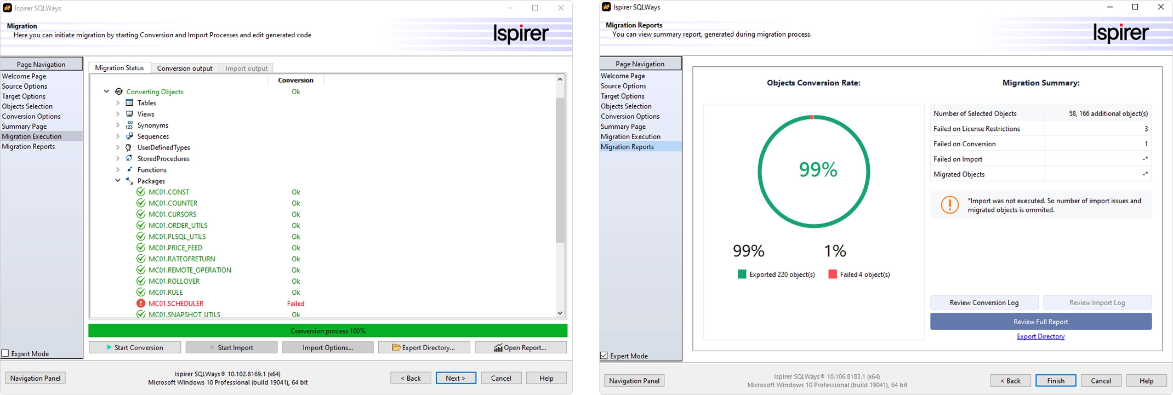1173x395 pixels.
Task: Click green check icon beside MC01.RULE
Action: click(x=141, y=292)
